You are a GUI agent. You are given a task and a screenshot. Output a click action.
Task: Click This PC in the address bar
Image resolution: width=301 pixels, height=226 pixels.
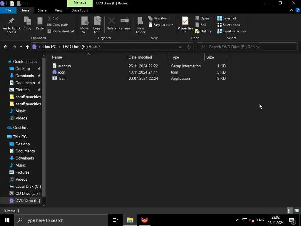click(x=49, y=47)
